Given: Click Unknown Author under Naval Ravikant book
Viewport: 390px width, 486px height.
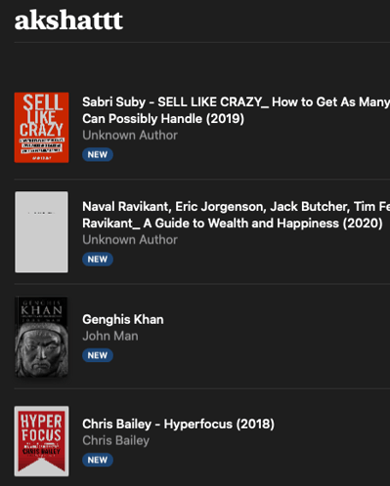Looking at the screenshot, I should click(130, 240).
